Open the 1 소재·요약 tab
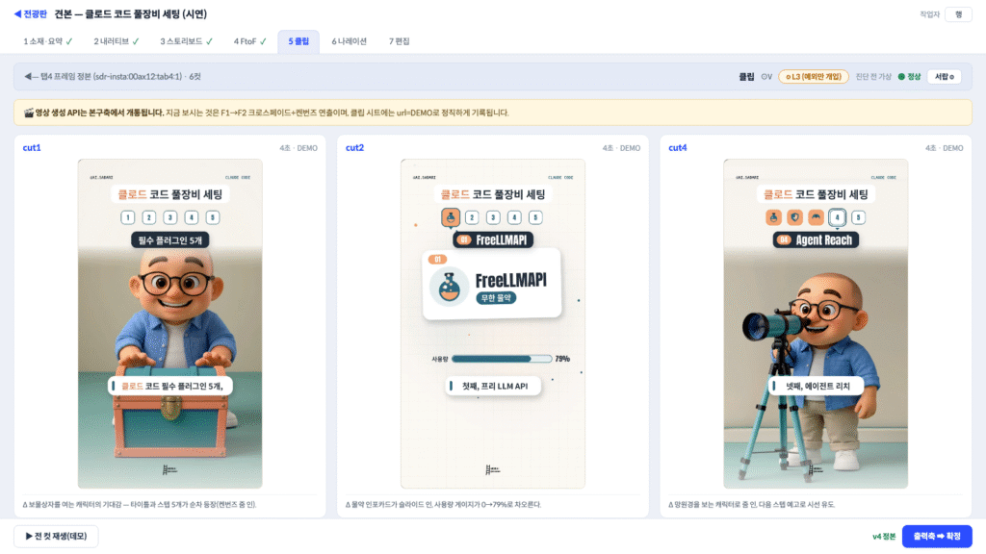This screenshot has height=554, width=986. pos(48,41)
